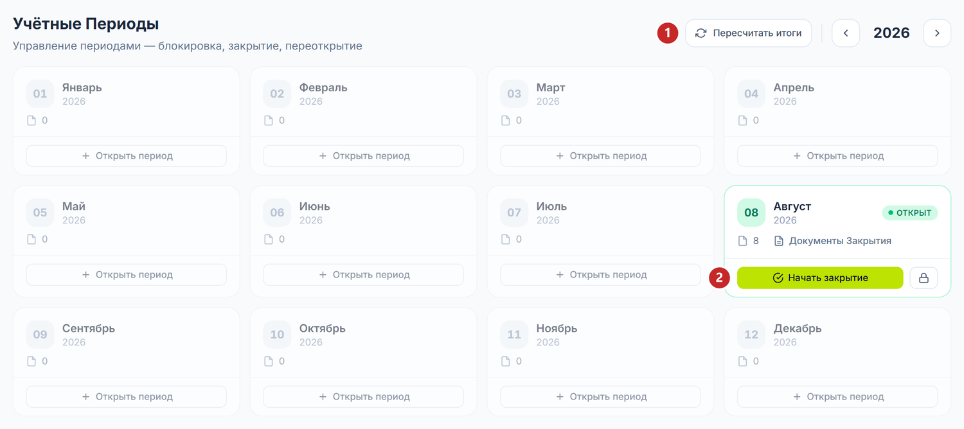Viewport: 964px width, 429px height.
Task: Open period for Декабрь
Action: (837, 396)
